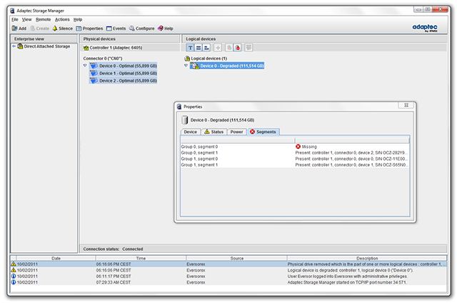Select physical Device 1 - Optimal (55,899 GB)

tap(124, 73)
